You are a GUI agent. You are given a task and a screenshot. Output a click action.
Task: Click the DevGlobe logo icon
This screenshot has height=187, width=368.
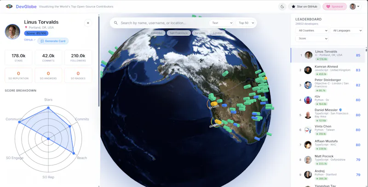[9, 6]
